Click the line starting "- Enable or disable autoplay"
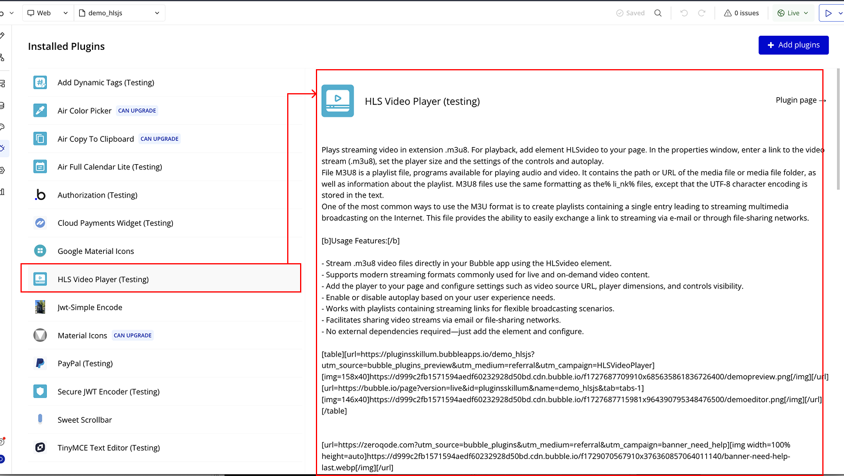Screen dimensions: 844x476 pos(438,297)
